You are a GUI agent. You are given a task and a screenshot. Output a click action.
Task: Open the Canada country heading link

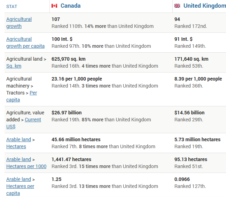(x=70, y=6)
